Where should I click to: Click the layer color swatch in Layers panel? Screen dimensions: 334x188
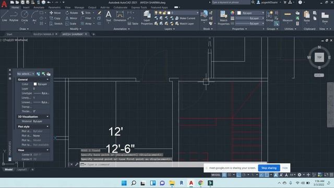coord(169,13)
